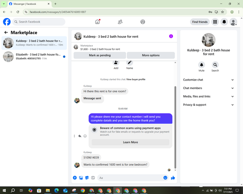
Task: Click the message text input Aa
Action: pyautogui.click(x=130, y=178)
